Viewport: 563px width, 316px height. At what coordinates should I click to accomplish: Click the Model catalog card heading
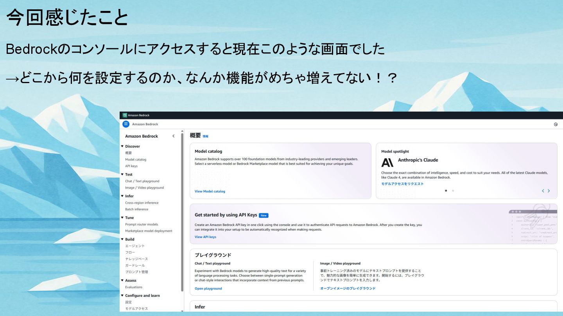(208, 151)
